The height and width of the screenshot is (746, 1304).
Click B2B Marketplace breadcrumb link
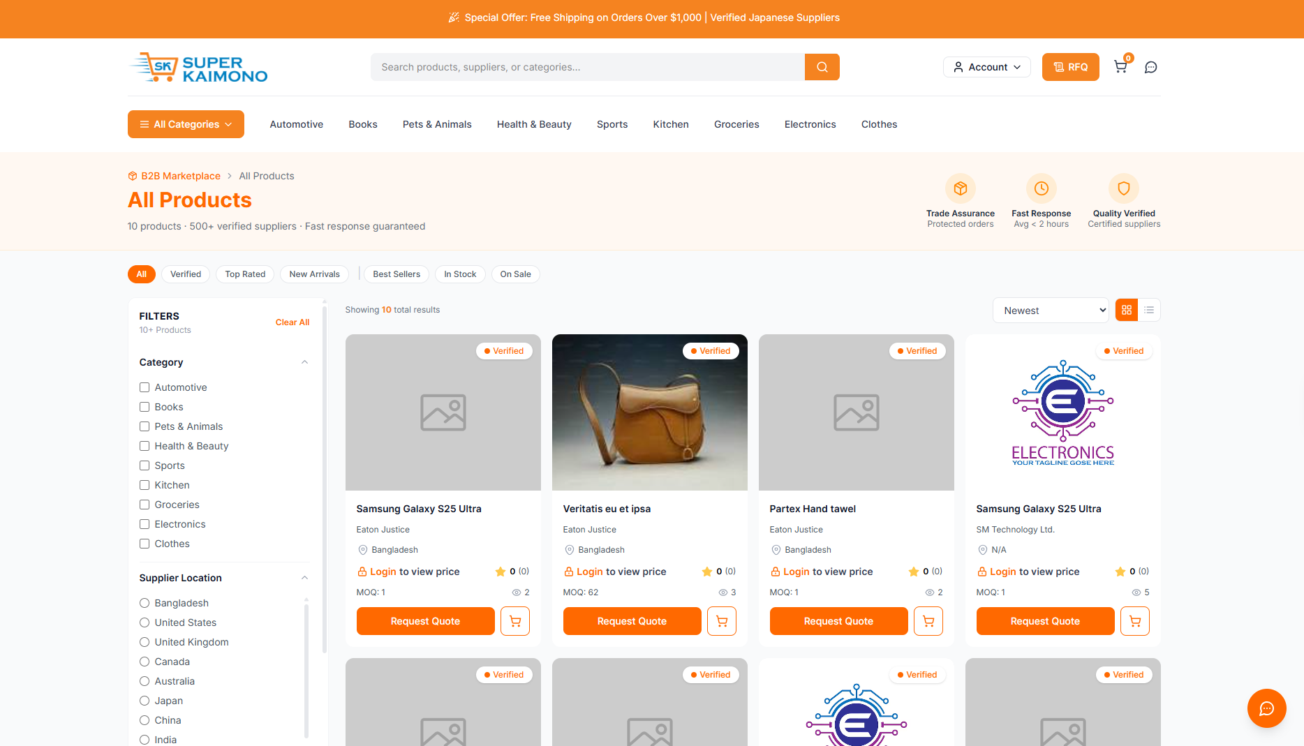pyautogui.click(x=181, y=176)
